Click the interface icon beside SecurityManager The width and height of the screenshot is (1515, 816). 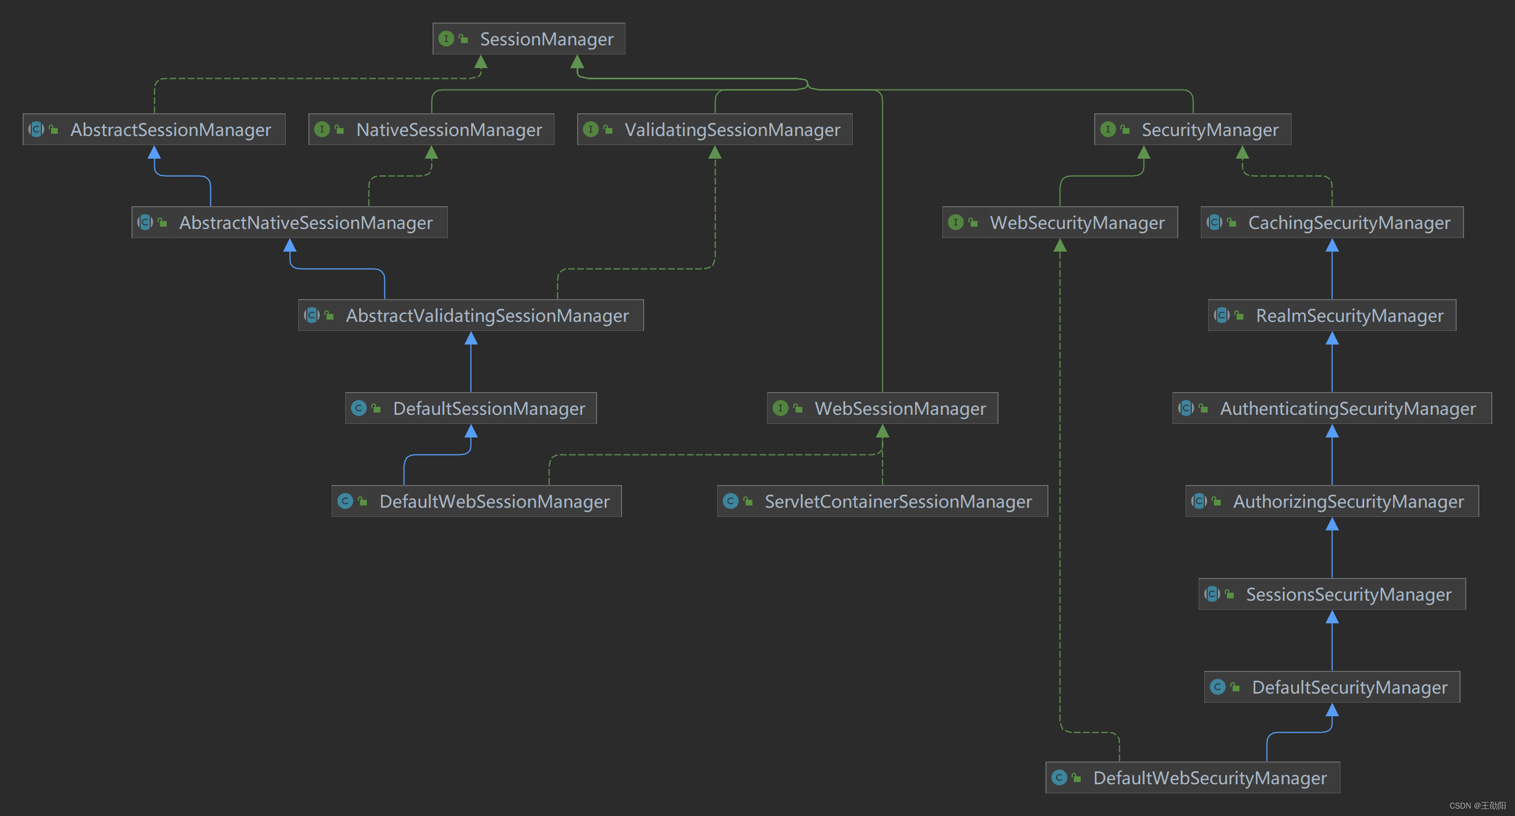[x=1107, y=129]
